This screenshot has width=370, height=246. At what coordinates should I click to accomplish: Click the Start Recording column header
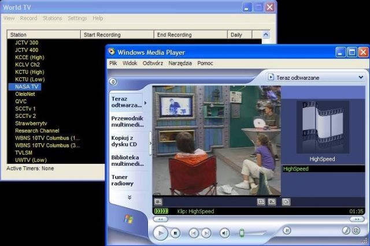pyautogui.click(x=117, y=35)
